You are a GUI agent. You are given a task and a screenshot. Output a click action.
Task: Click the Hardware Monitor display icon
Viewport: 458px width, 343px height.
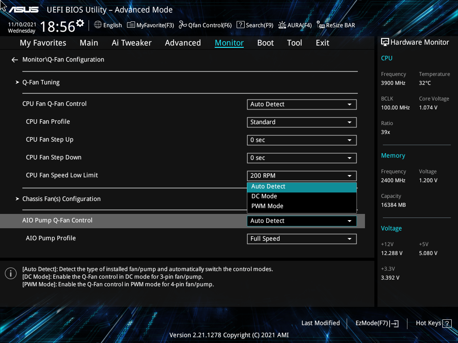point(385,42)
